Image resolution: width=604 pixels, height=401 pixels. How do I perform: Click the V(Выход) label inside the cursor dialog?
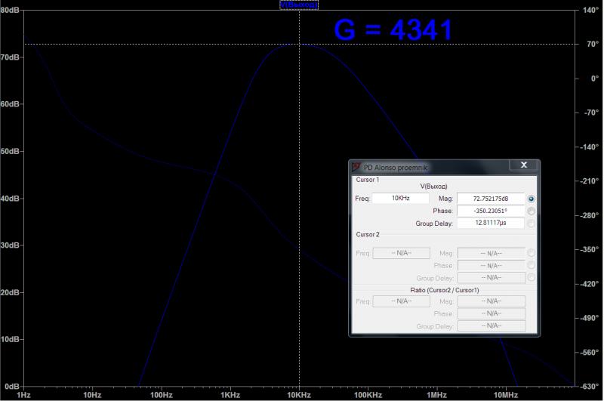click(x=433, y=187)
